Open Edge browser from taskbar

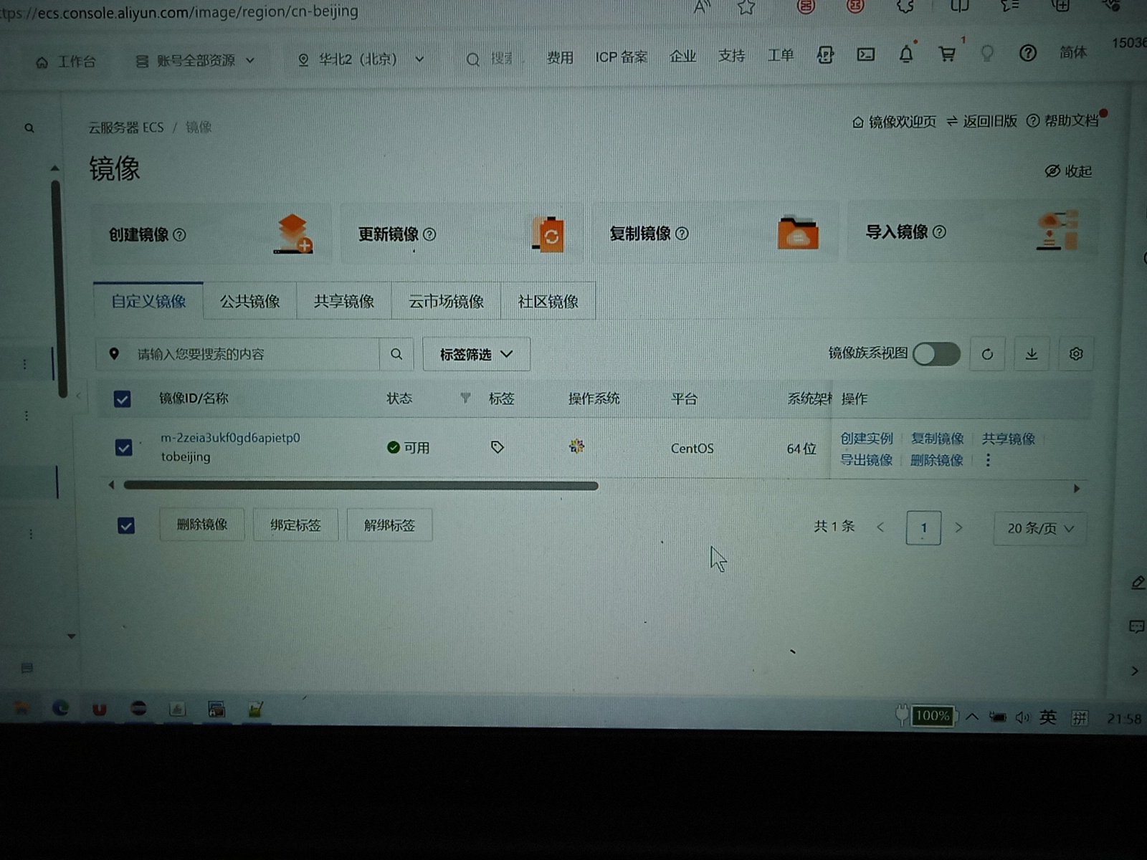point(61,709)
